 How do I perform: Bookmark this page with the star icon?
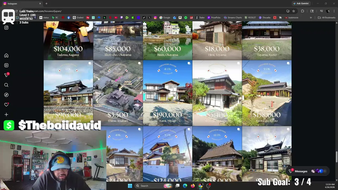(x=294, y=11)
